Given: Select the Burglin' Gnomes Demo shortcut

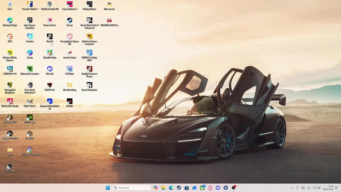Looking at the screenshot, I should [x=90, y=72].
